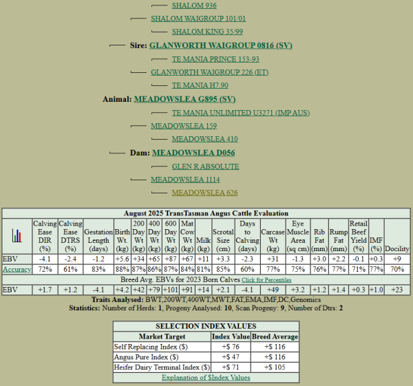Select Docility EBV value +9
The width and height of the screenshot is (413, 386).
coord(397,259)
